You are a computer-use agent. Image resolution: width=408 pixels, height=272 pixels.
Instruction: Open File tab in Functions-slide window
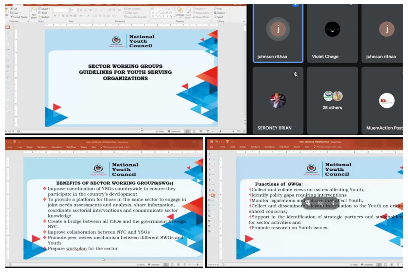point(212,147)
